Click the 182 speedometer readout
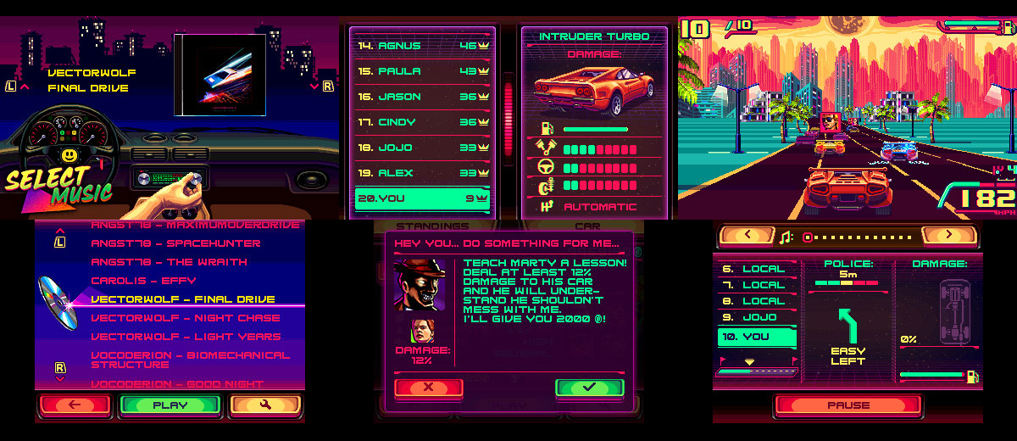This screenshot has width=1017, height=441. (987, 199)
